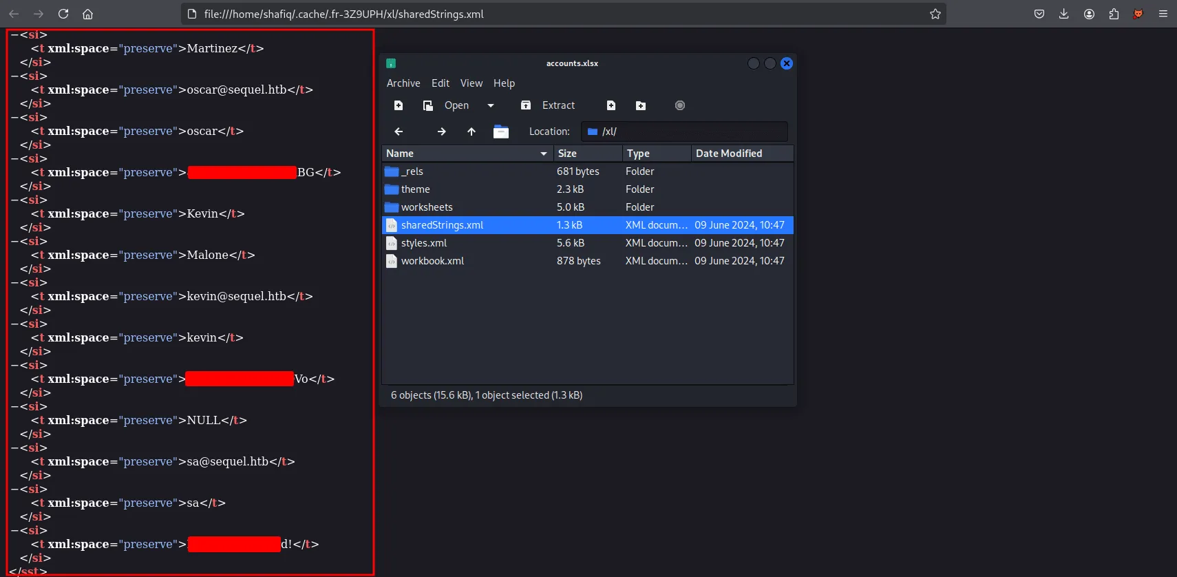The width and height of the screenshot is (1177, 577).
Task: Click the new archive icon in toolbar
Action: click(399, 105)
